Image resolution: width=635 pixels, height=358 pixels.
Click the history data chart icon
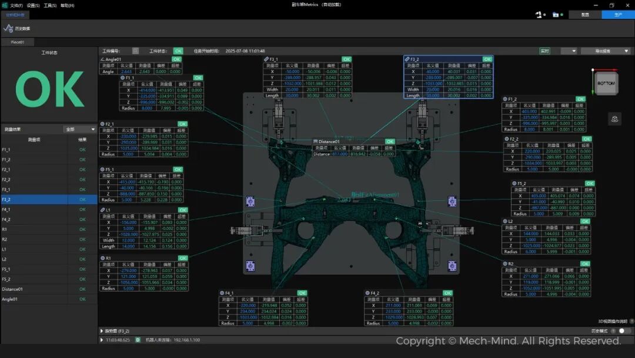click(8, 28)
